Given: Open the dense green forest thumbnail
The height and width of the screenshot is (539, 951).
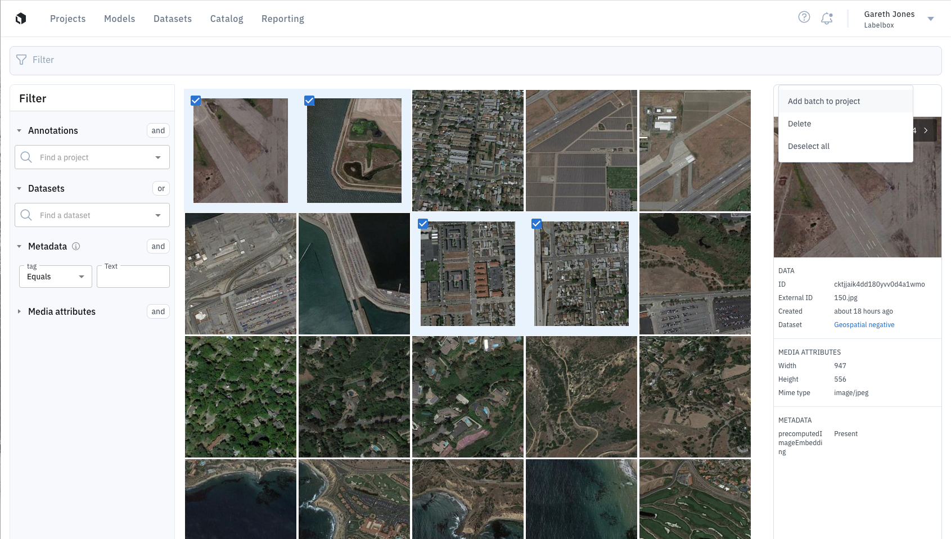Looking at the screenshot, I should click(241, 397).
